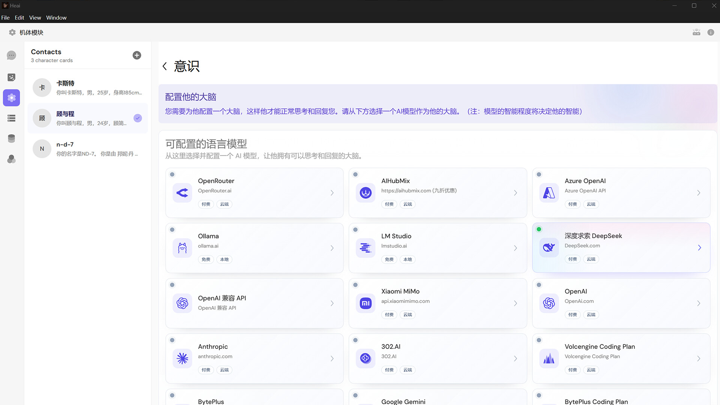Toggle the Ollama status indicator dot
The height and width of the screenshot is (405, 720).
click(x=172, y=229)
